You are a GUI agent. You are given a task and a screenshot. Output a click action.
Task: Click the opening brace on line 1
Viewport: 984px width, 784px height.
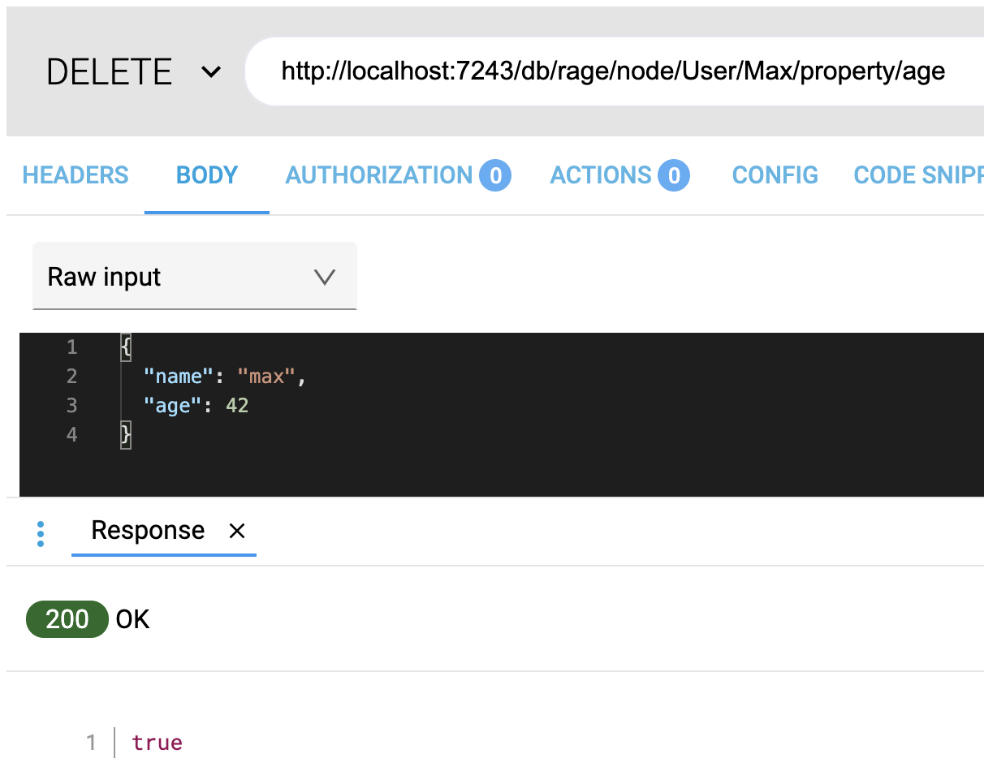click(x=126, y=347)
